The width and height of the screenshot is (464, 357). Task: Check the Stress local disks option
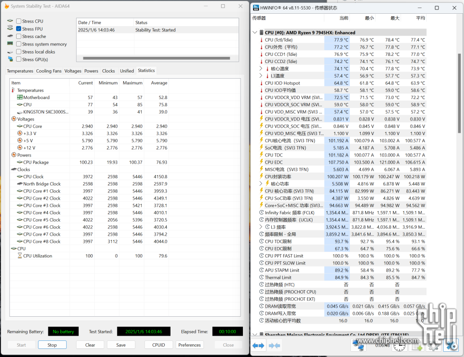(x=18, y=52)
